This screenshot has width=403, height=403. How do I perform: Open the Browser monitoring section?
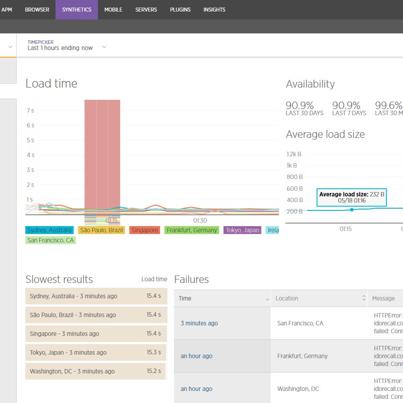(x=37, y=9)
